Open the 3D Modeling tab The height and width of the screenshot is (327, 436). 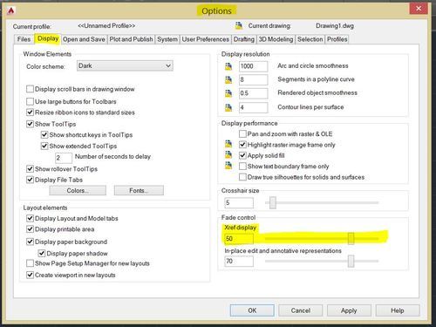coord(276,39)
